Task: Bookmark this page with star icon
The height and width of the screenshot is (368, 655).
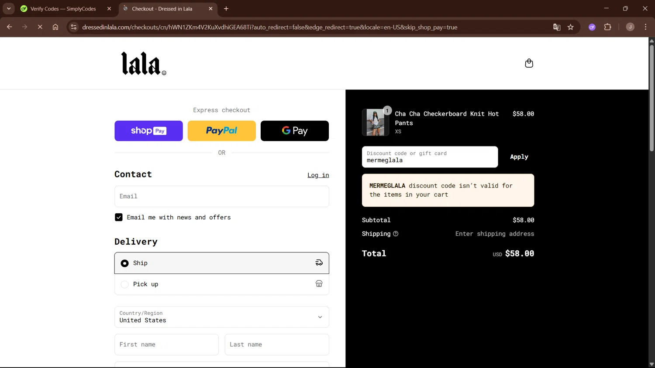Action: click(571, 27)
